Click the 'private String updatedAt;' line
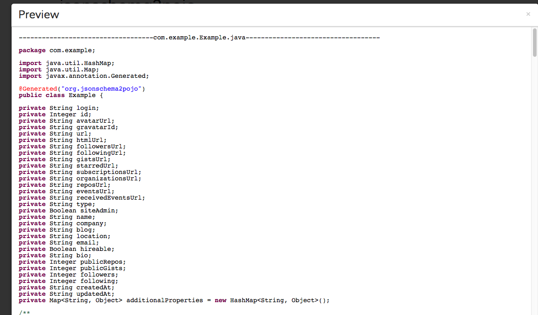Viewport: 538px width, 315px height. pos(67,294)
